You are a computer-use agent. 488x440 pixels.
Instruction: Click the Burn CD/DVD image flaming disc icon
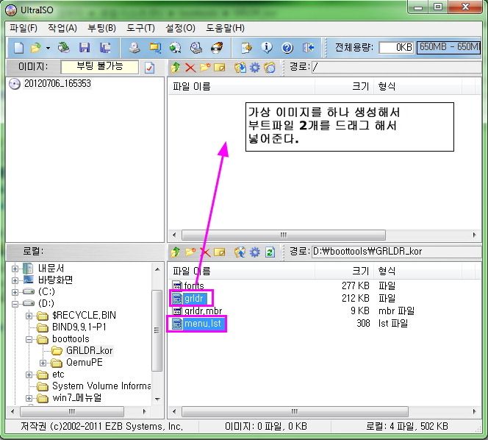tap(217, 48)
